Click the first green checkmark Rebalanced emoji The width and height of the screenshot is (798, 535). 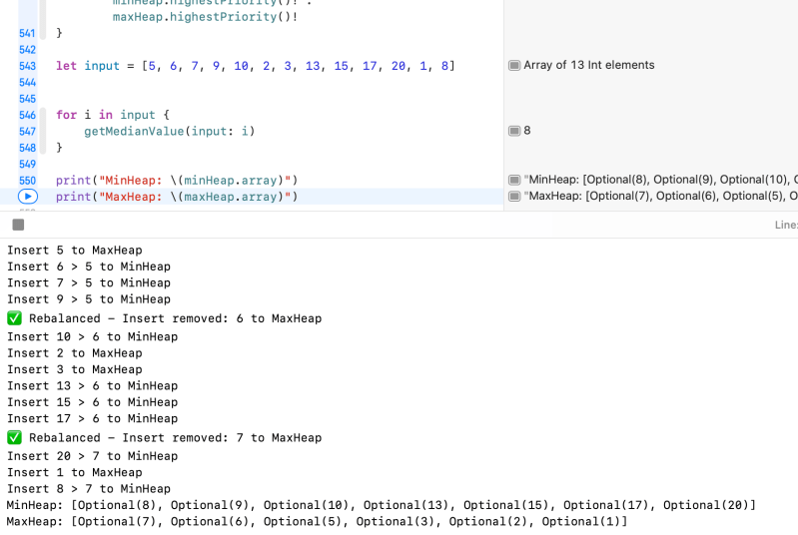pyautogui.click(x=14, y=318)
